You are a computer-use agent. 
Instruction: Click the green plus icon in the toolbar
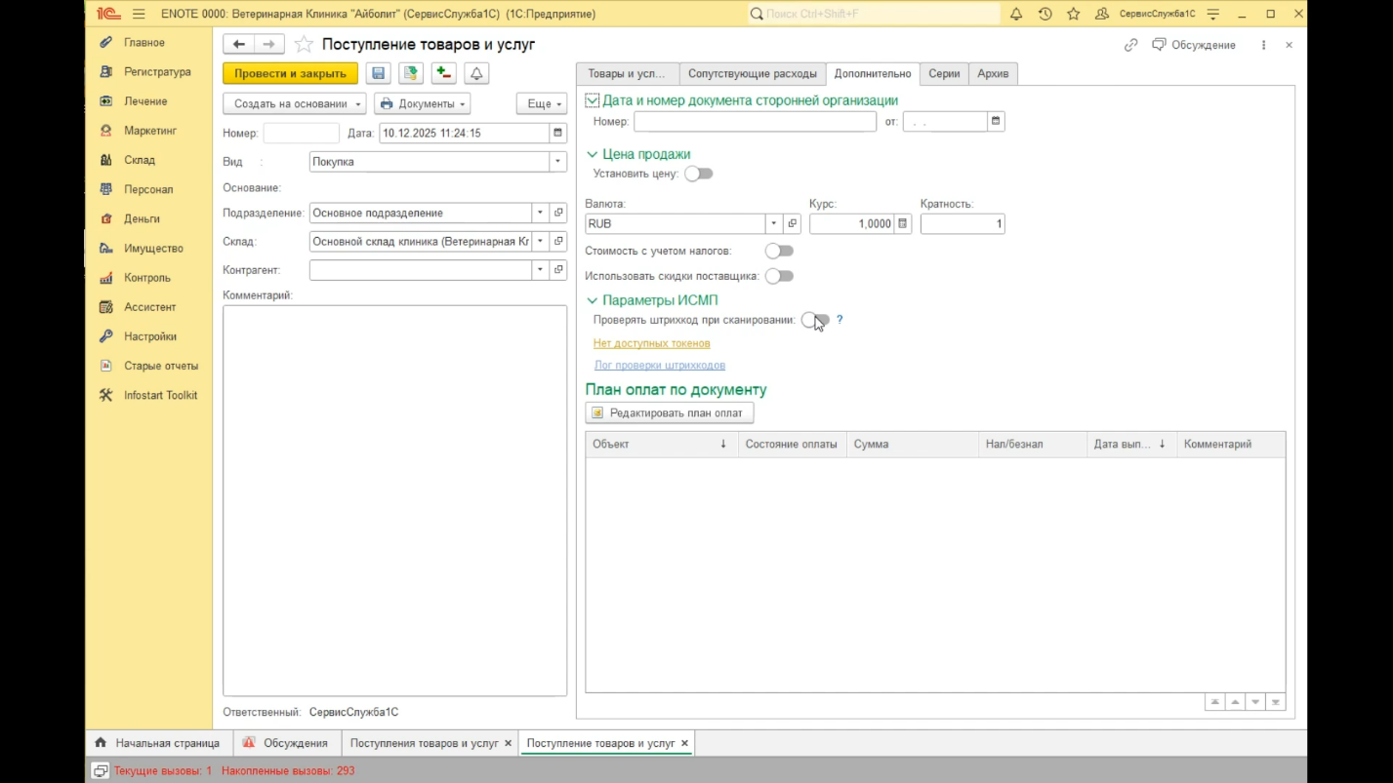pyautogui.click(x=443, y=73)
